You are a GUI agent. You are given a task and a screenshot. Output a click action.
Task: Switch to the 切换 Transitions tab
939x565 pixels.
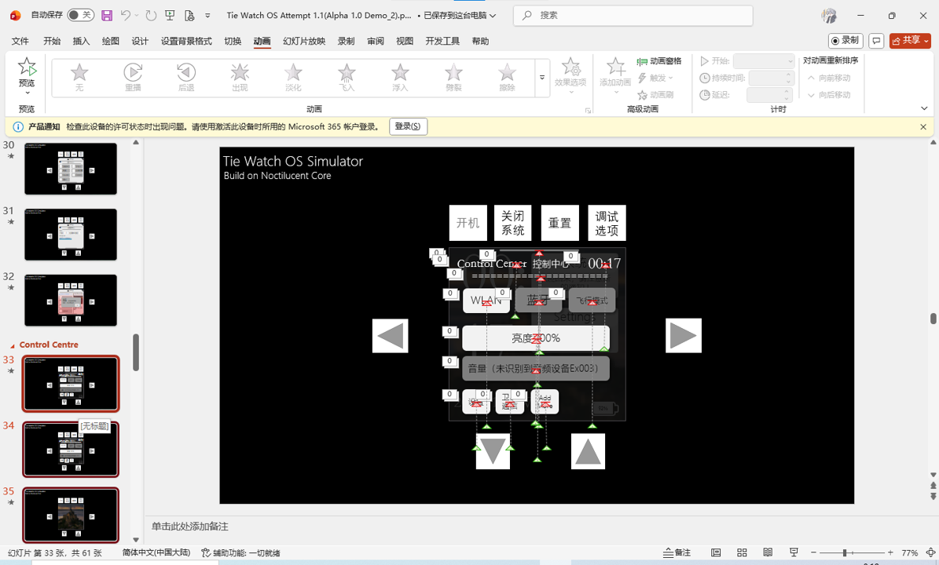(232, 42)
